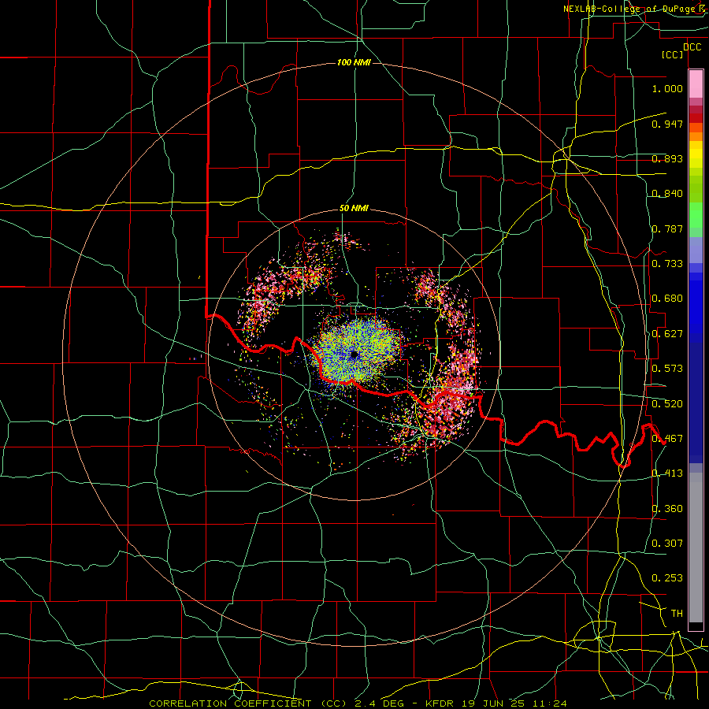Click the DCC label above the color scale
Image resolution: width=709 pixels, height=709 pixels.
(692, 47)
